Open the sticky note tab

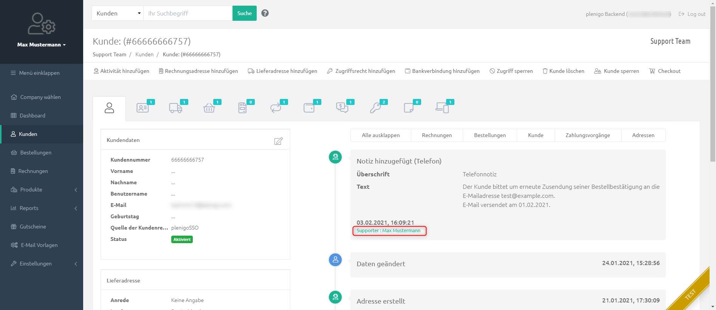coord(409,108)
